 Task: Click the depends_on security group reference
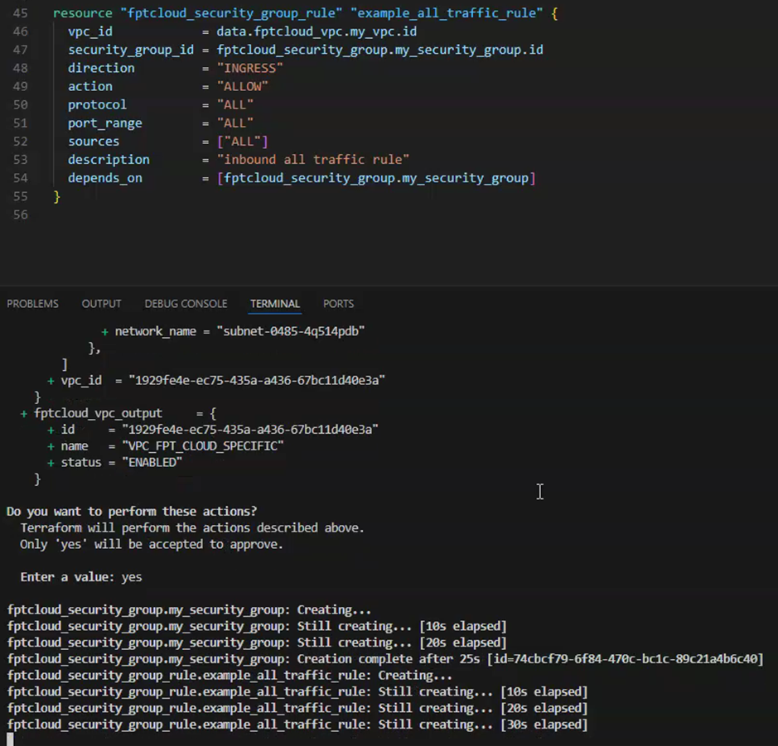376,178
